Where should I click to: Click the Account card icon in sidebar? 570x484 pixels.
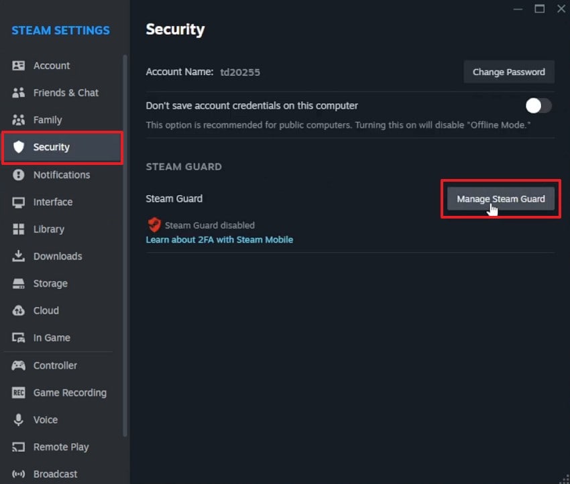click(x=19, y=66)
